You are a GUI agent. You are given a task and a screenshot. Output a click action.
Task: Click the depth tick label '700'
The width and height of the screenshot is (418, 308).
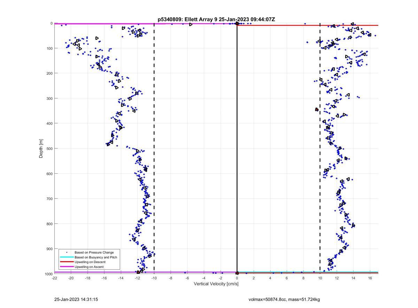(x=49, y=199)
